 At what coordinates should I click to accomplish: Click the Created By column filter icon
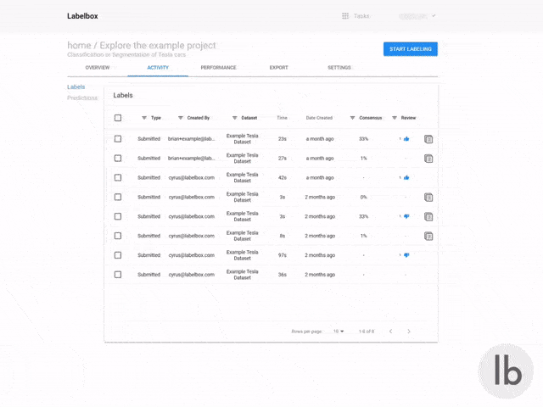coord(181,118)
